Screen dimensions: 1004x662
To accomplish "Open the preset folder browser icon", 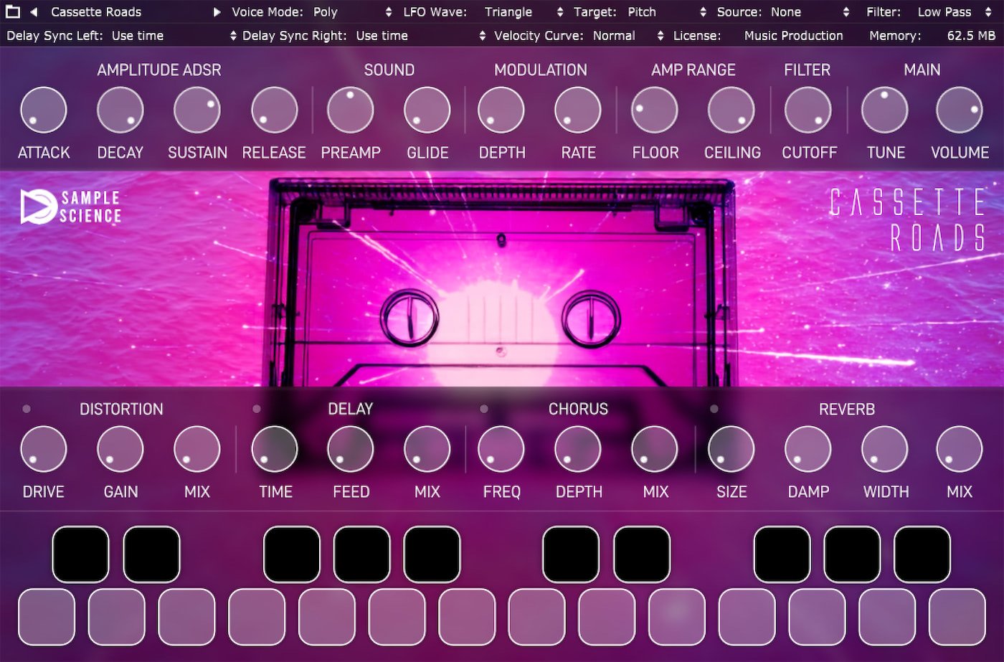I will (13, 11).
